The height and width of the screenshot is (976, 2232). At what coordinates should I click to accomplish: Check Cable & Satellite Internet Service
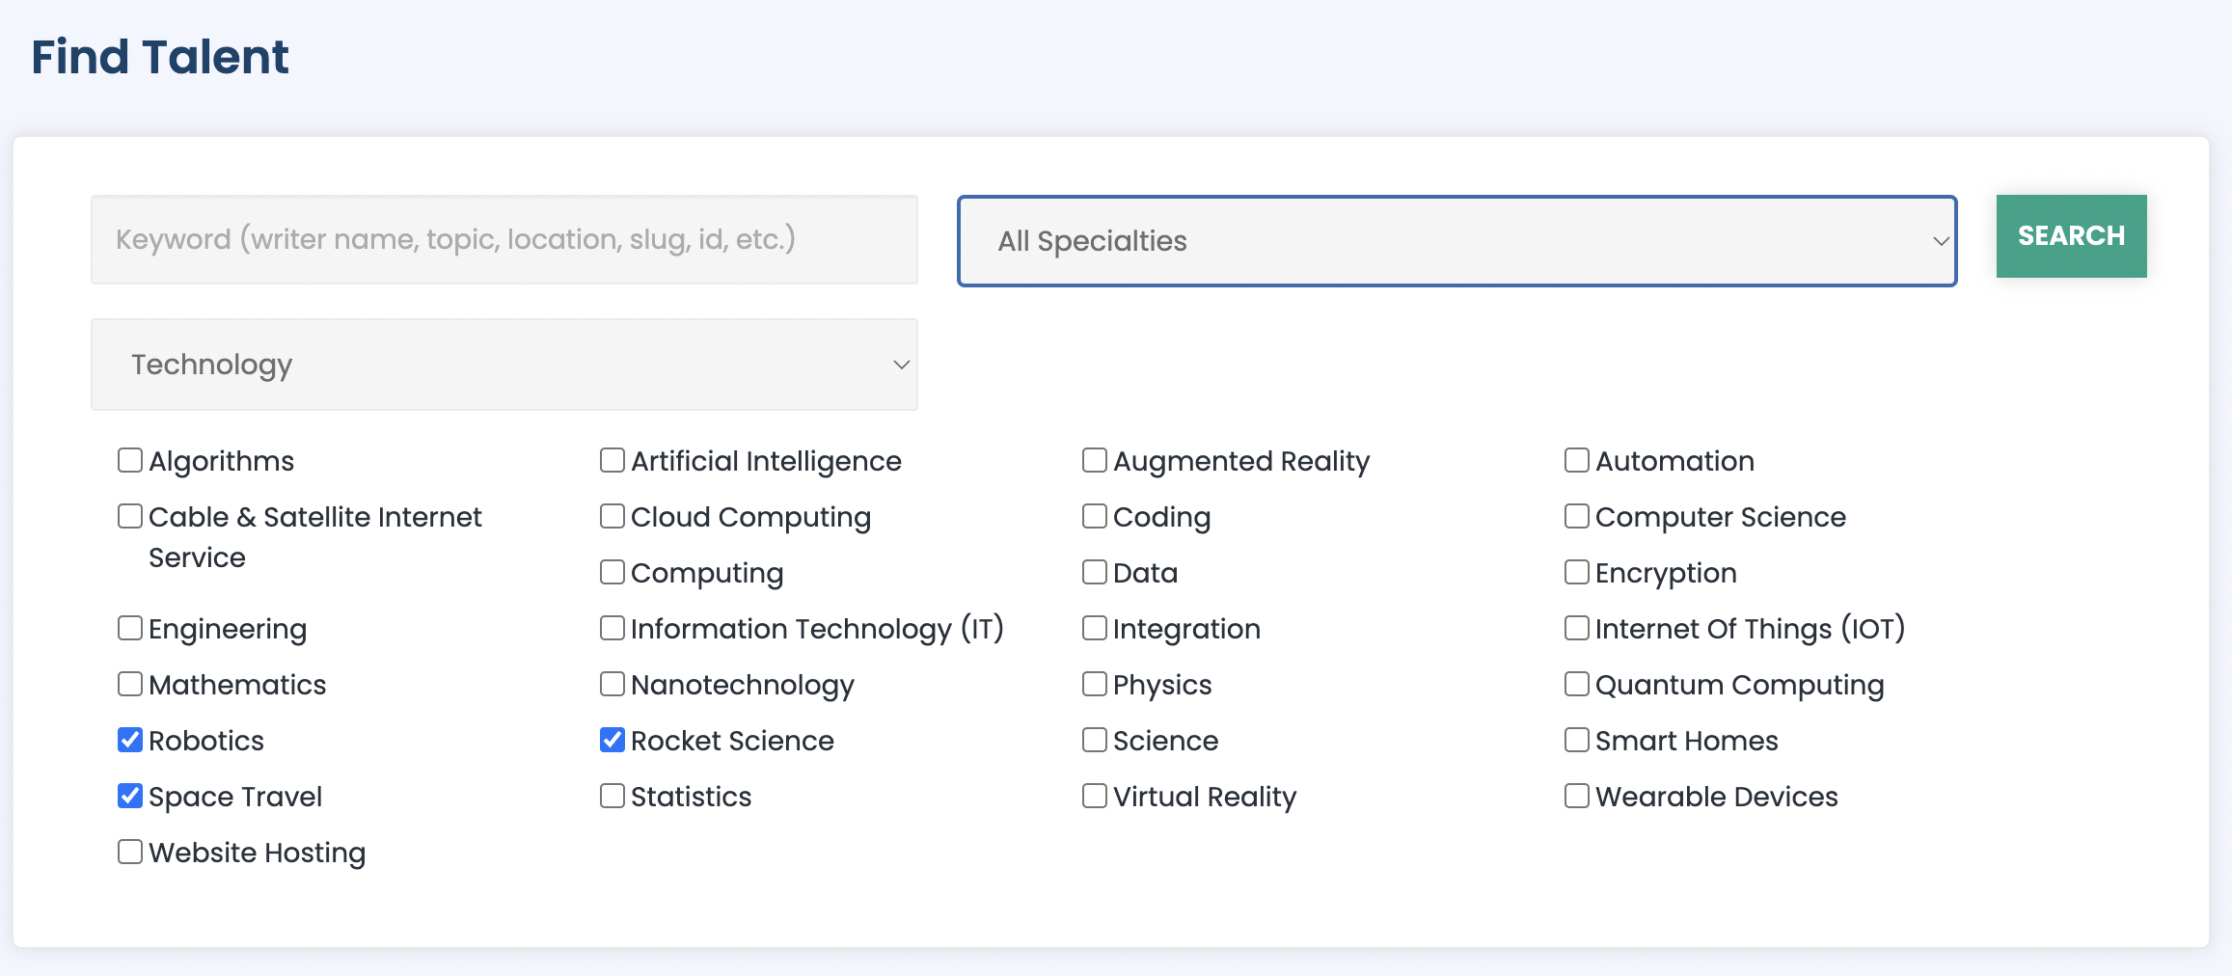(130, 516)
